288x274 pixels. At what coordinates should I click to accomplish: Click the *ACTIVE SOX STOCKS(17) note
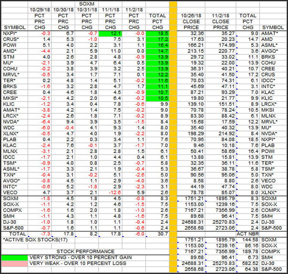[35, 240]
